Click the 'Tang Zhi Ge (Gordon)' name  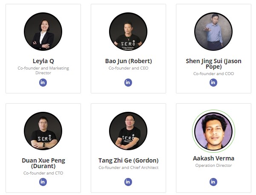128,160
